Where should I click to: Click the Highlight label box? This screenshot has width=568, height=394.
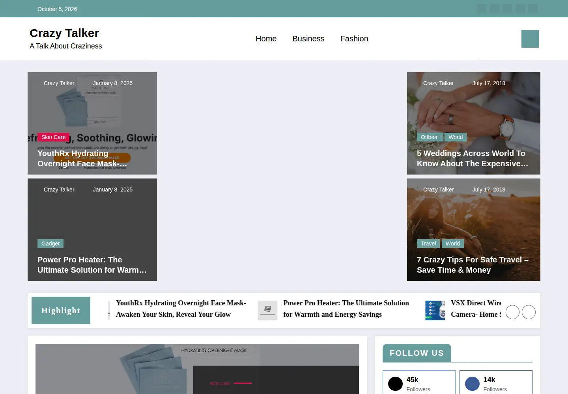61,310
